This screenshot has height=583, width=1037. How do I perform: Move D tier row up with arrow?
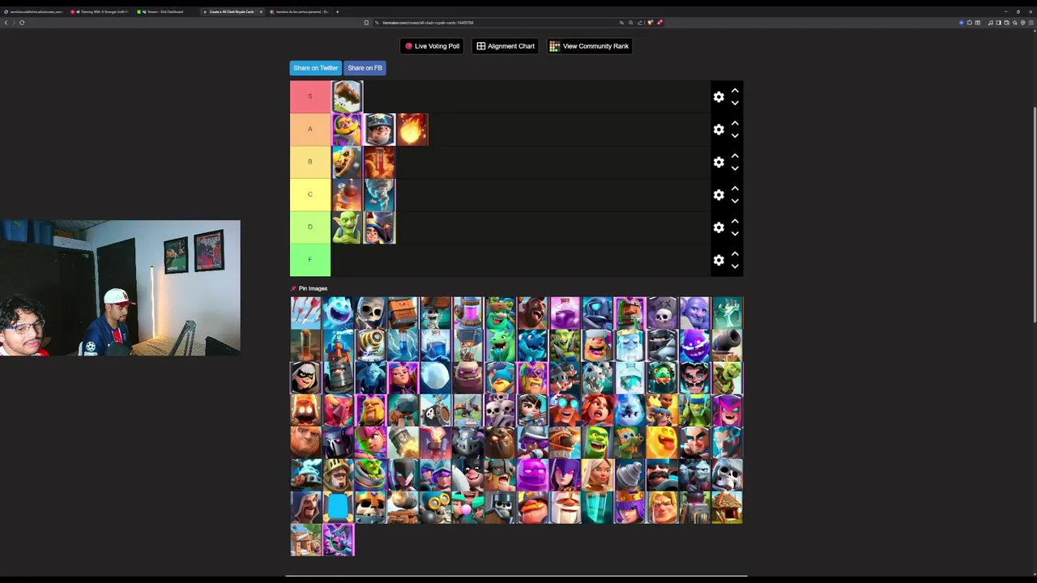(735, 221)
